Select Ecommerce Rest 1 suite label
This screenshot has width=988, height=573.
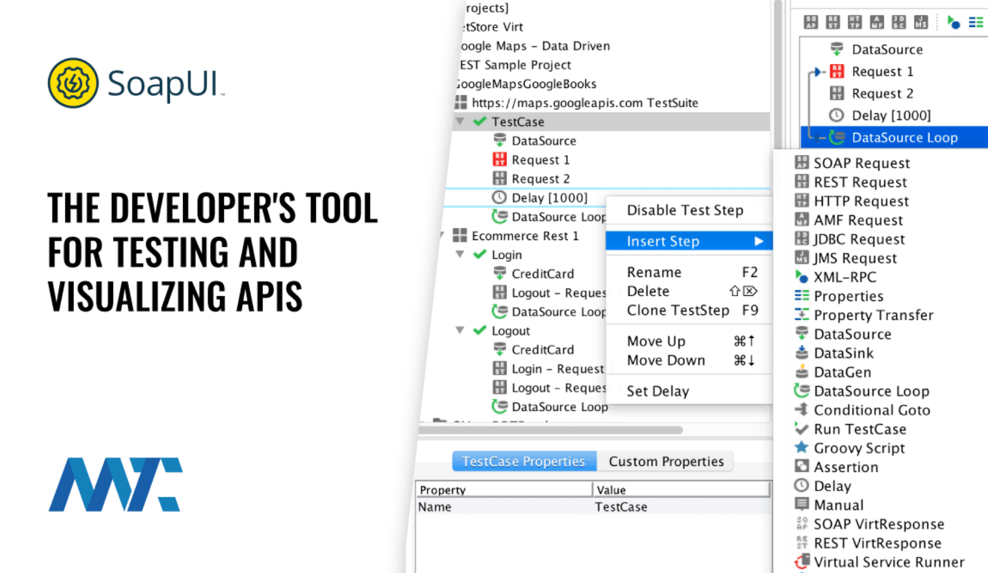click(525, 236)
